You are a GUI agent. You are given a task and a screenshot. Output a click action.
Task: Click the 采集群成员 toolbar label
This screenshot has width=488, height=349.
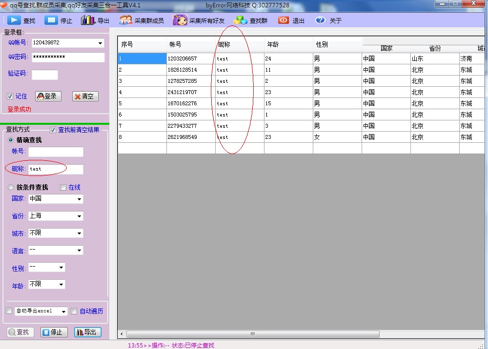click(x=149, y=21)
